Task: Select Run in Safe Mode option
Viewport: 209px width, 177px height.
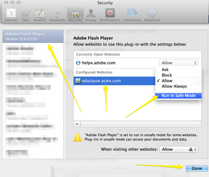Action: pyautogui.click(x=178, y=96)
